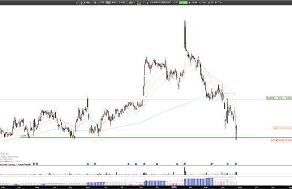This screenshot has width=292, height=189.
Task: Select the TARGET 17,00 price label
Action: coord(279,98)
